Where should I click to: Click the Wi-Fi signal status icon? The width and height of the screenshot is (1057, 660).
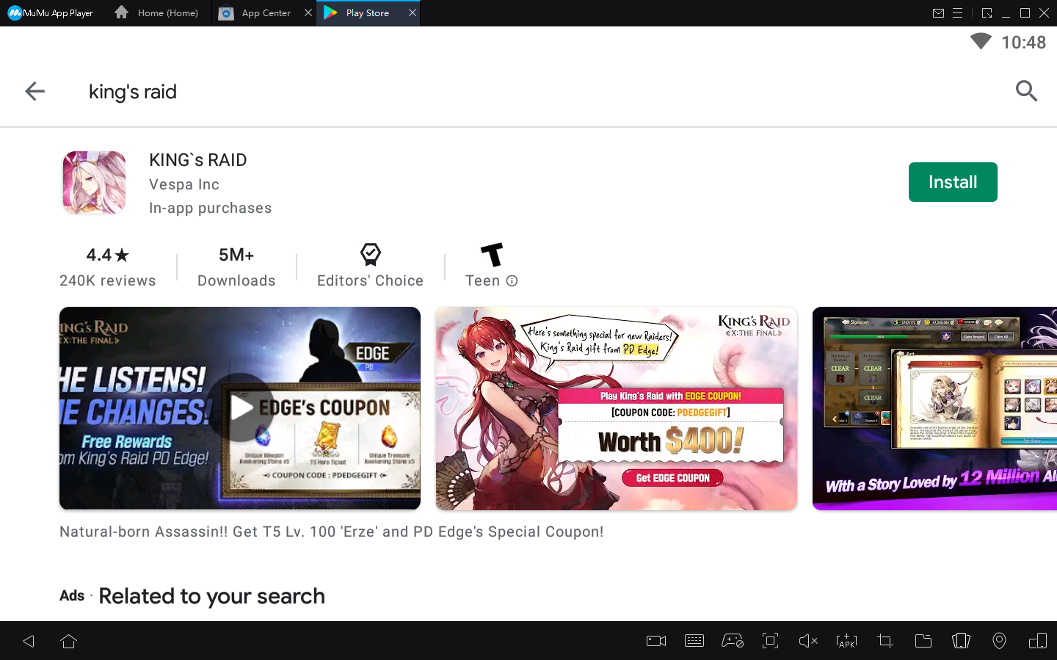pyautogui.click(x=981, y=41)
